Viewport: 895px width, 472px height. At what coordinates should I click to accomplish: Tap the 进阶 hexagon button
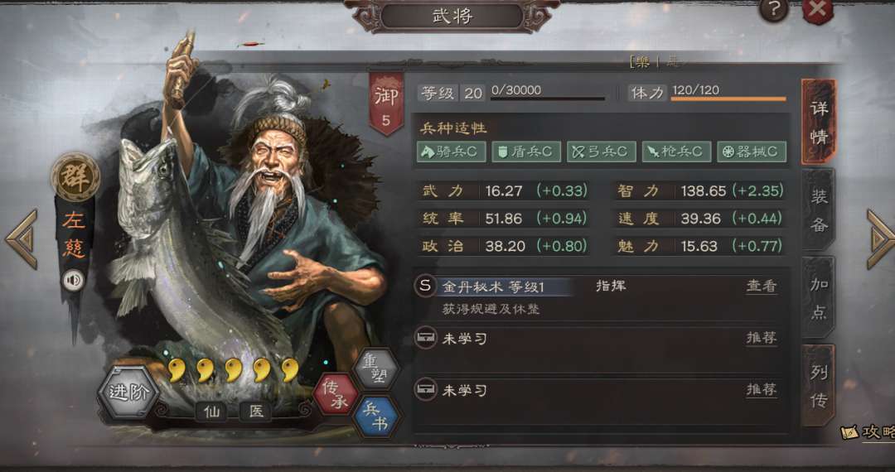coord(128,393)
